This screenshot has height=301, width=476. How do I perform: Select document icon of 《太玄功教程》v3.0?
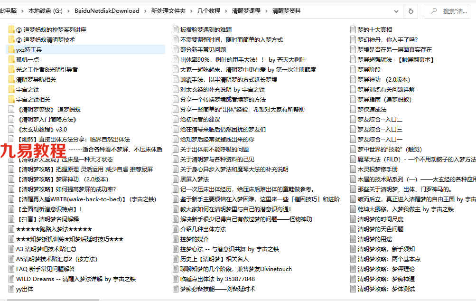[11, 130]
